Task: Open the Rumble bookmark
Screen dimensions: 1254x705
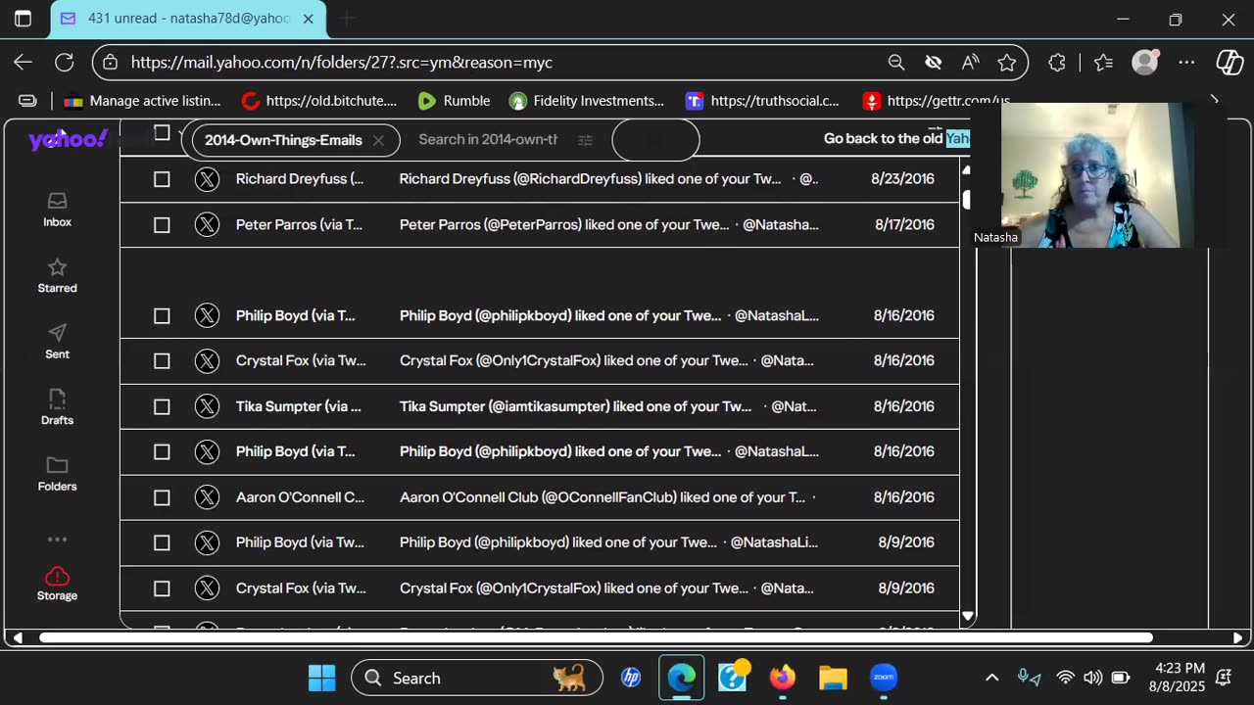Action: (454, 101)
